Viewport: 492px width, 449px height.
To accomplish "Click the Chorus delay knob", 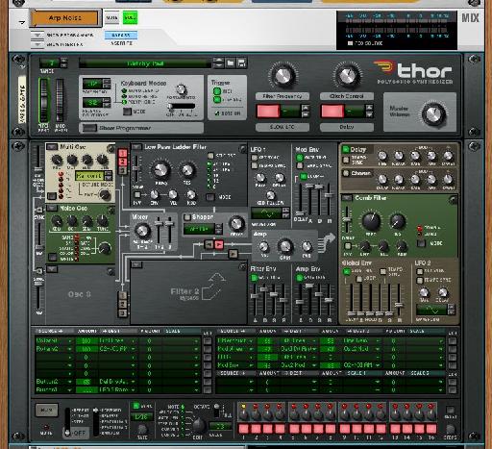I will [382, 180].
